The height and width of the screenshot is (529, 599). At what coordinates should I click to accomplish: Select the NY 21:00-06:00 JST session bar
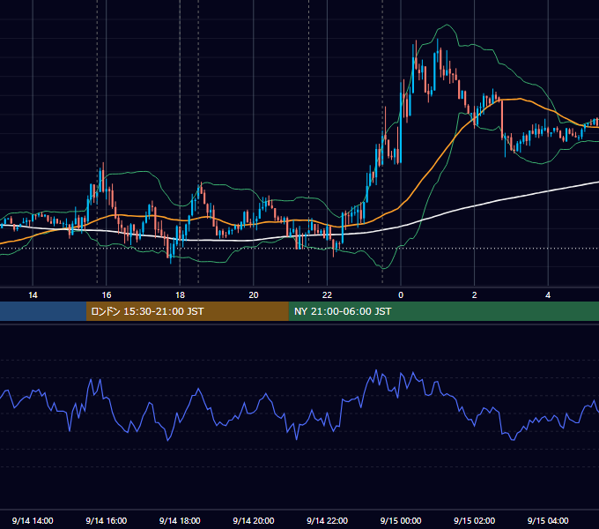pyautogui.click(x=443, y=311)
